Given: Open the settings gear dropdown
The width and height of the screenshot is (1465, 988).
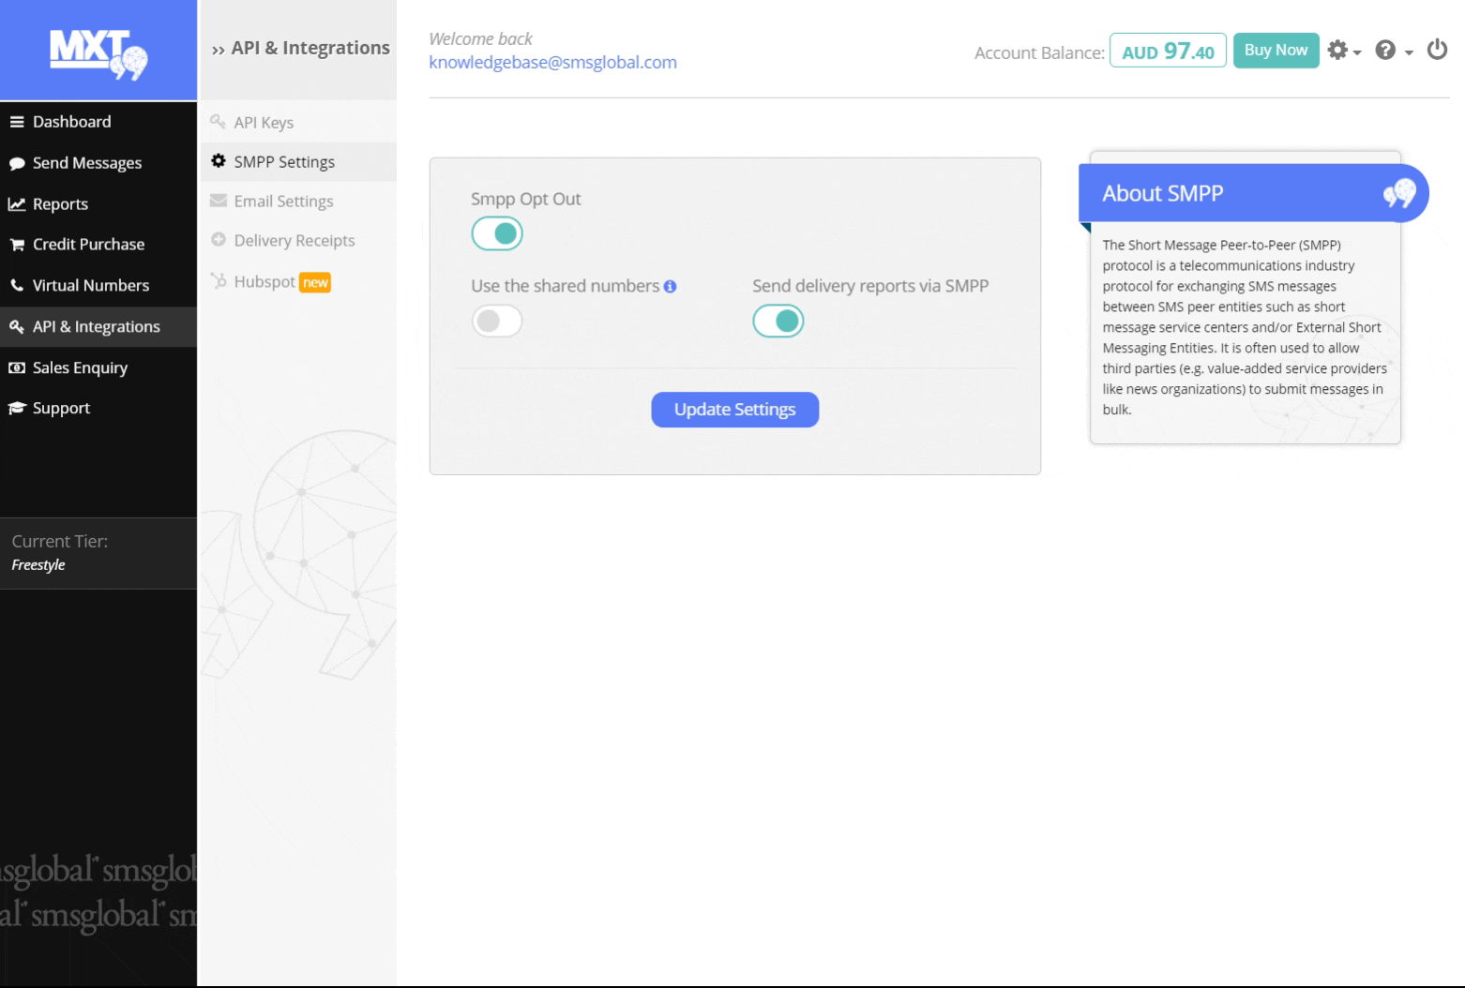Looking at the screenshot, I should click(1343, 51).
